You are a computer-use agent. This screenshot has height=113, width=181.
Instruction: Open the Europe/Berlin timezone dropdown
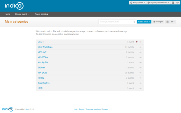(138, 3)
